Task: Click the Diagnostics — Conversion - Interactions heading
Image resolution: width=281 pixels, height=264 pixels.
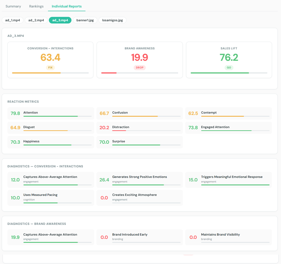Action: 45,166
